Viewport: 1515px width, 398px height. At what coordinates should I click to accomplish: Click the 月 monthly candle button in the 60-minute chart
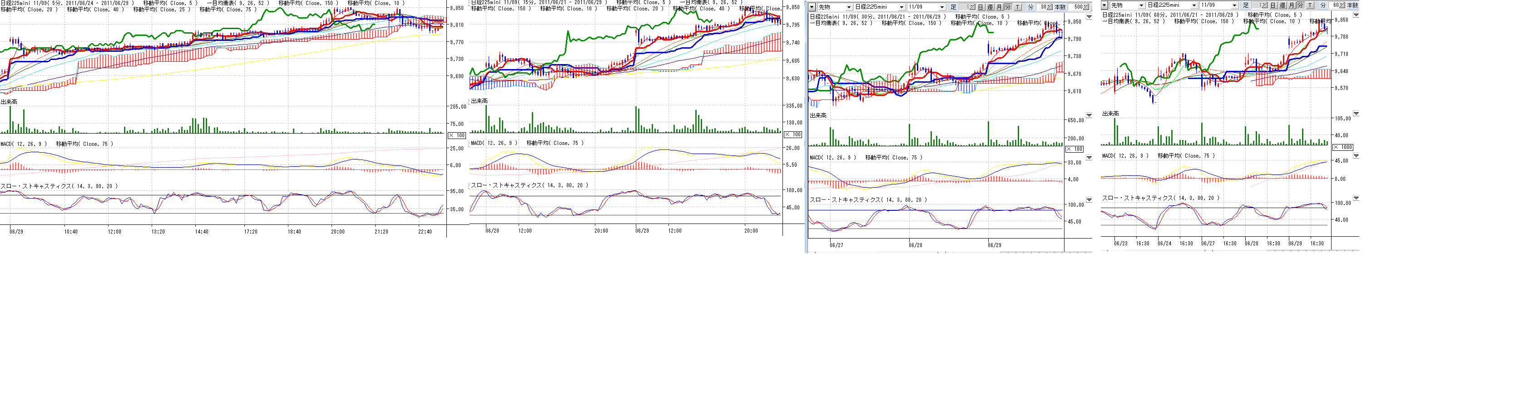coord(1292,5)
